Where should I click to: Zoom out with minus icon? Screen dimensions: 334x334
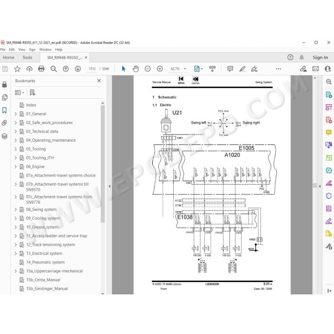[147, 69]
